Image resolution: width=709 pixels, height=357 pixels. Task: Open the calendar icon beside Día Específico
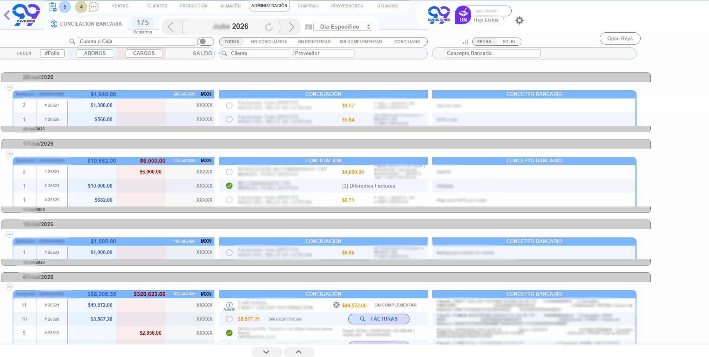click(308, 27)
